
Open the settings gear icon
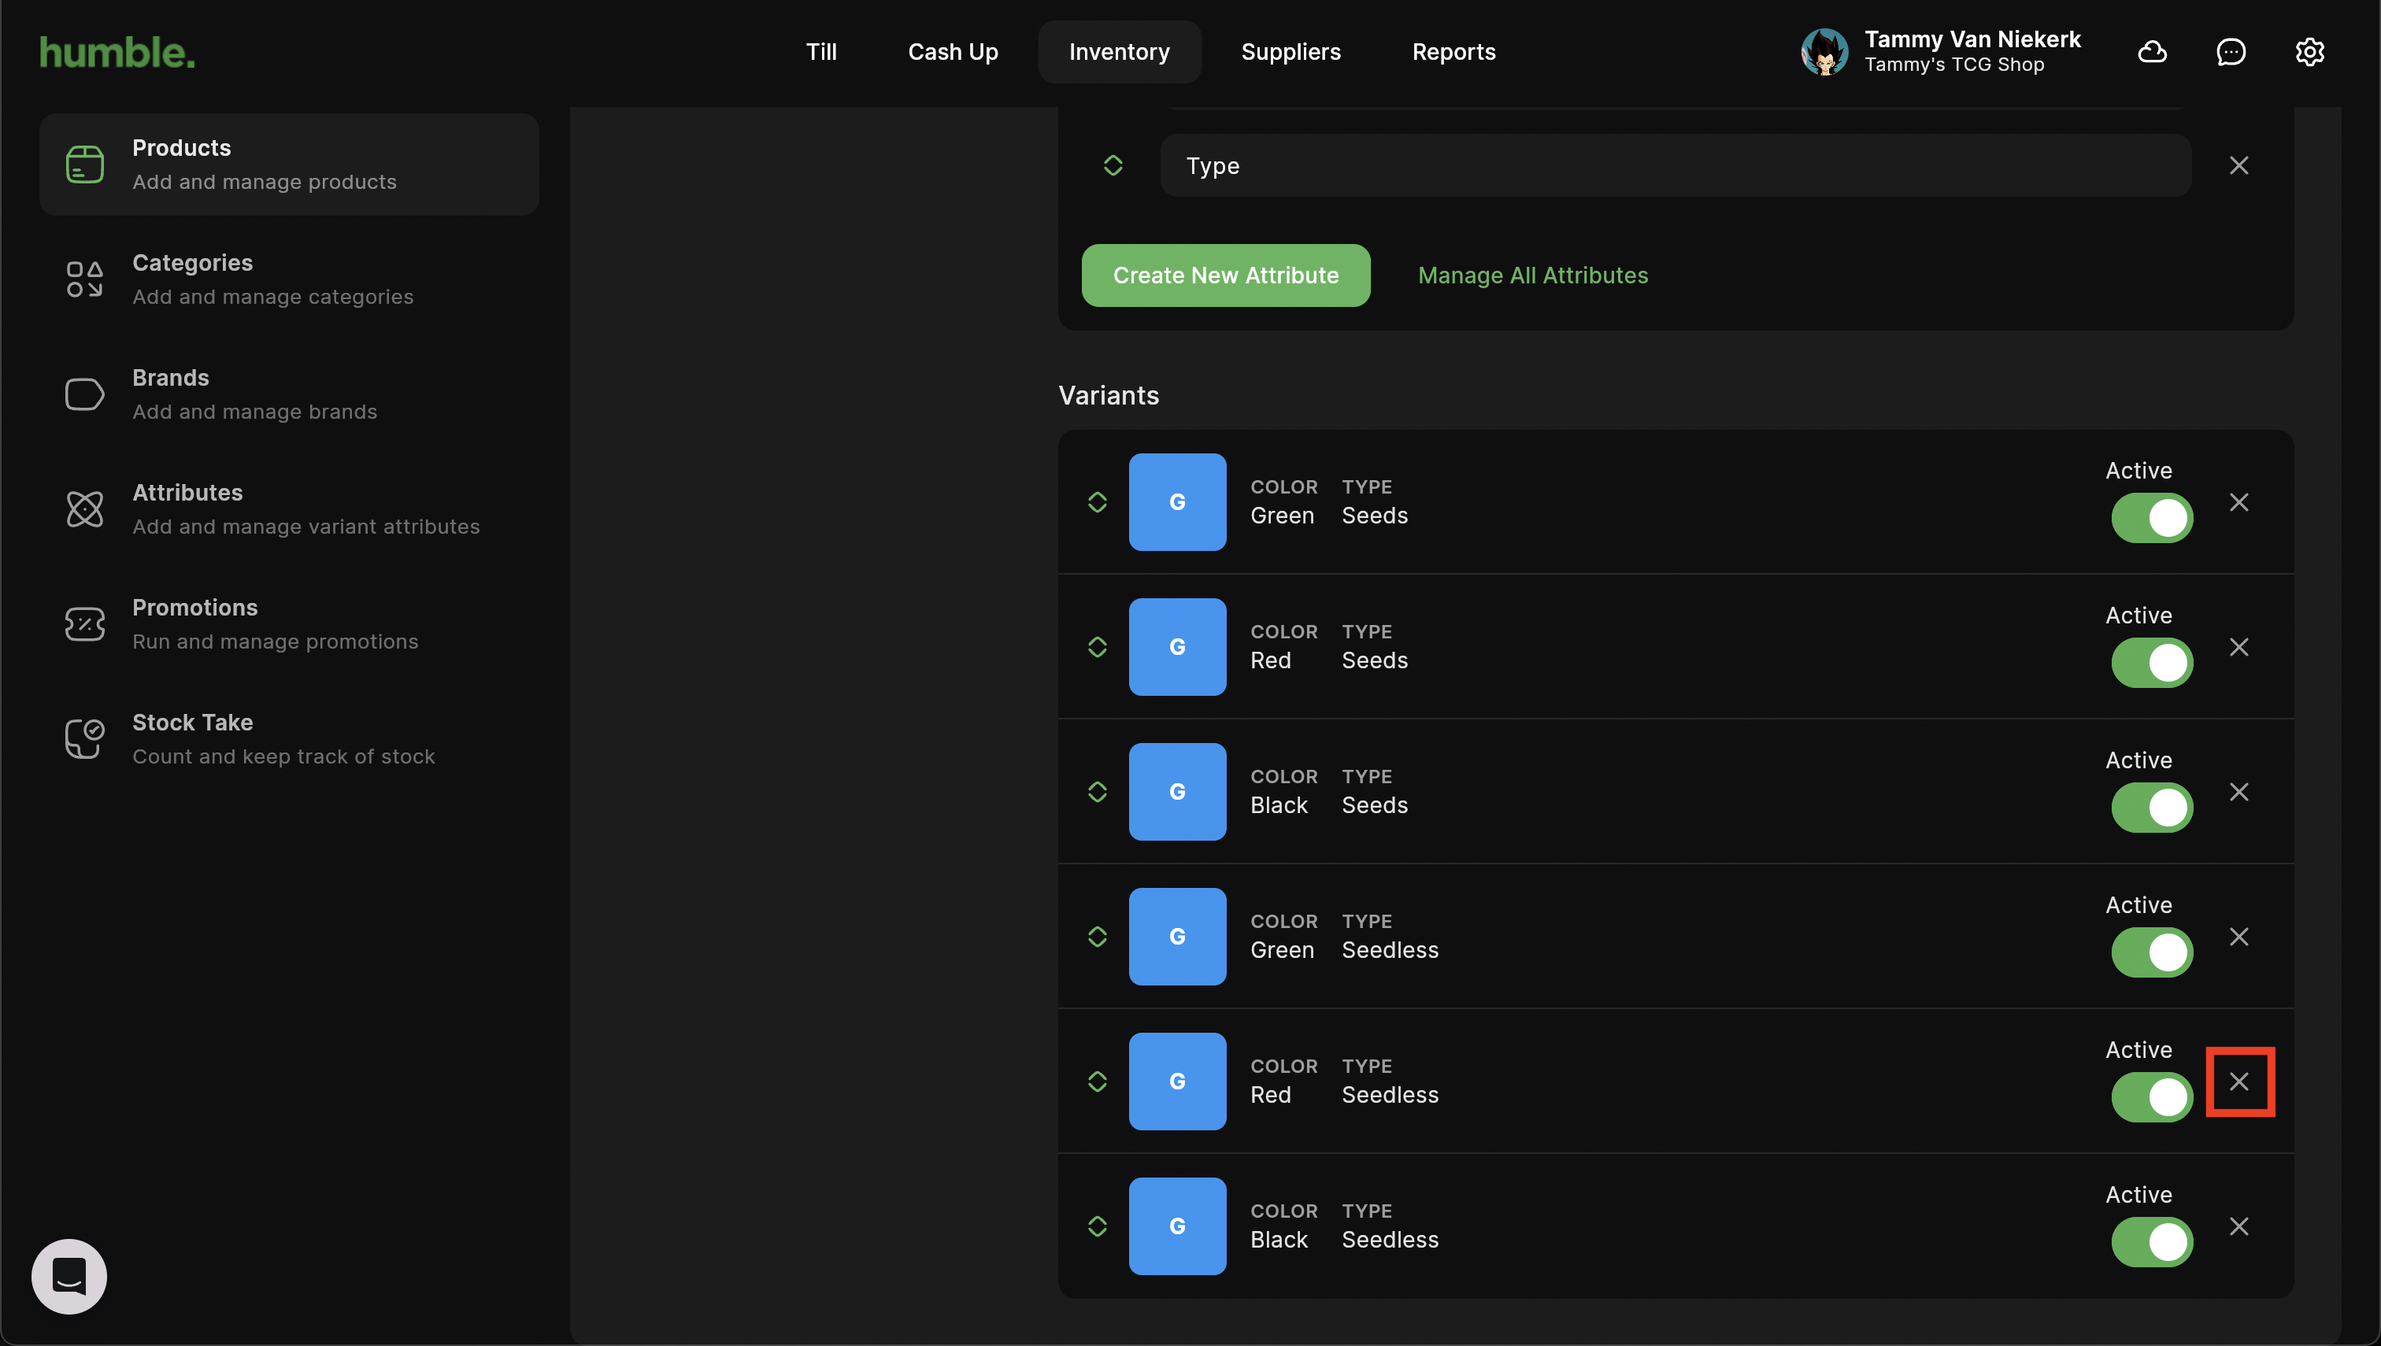pos(2309,52)
